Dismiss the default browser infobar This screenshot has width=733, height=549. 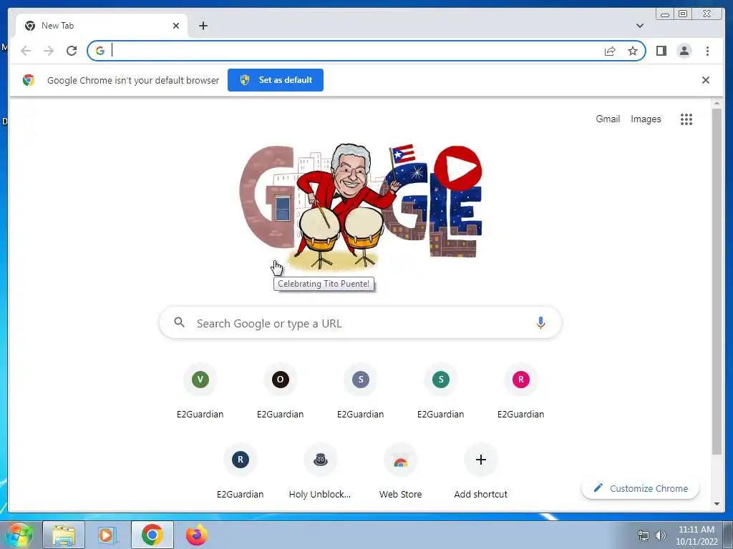[x=705, y=80]
